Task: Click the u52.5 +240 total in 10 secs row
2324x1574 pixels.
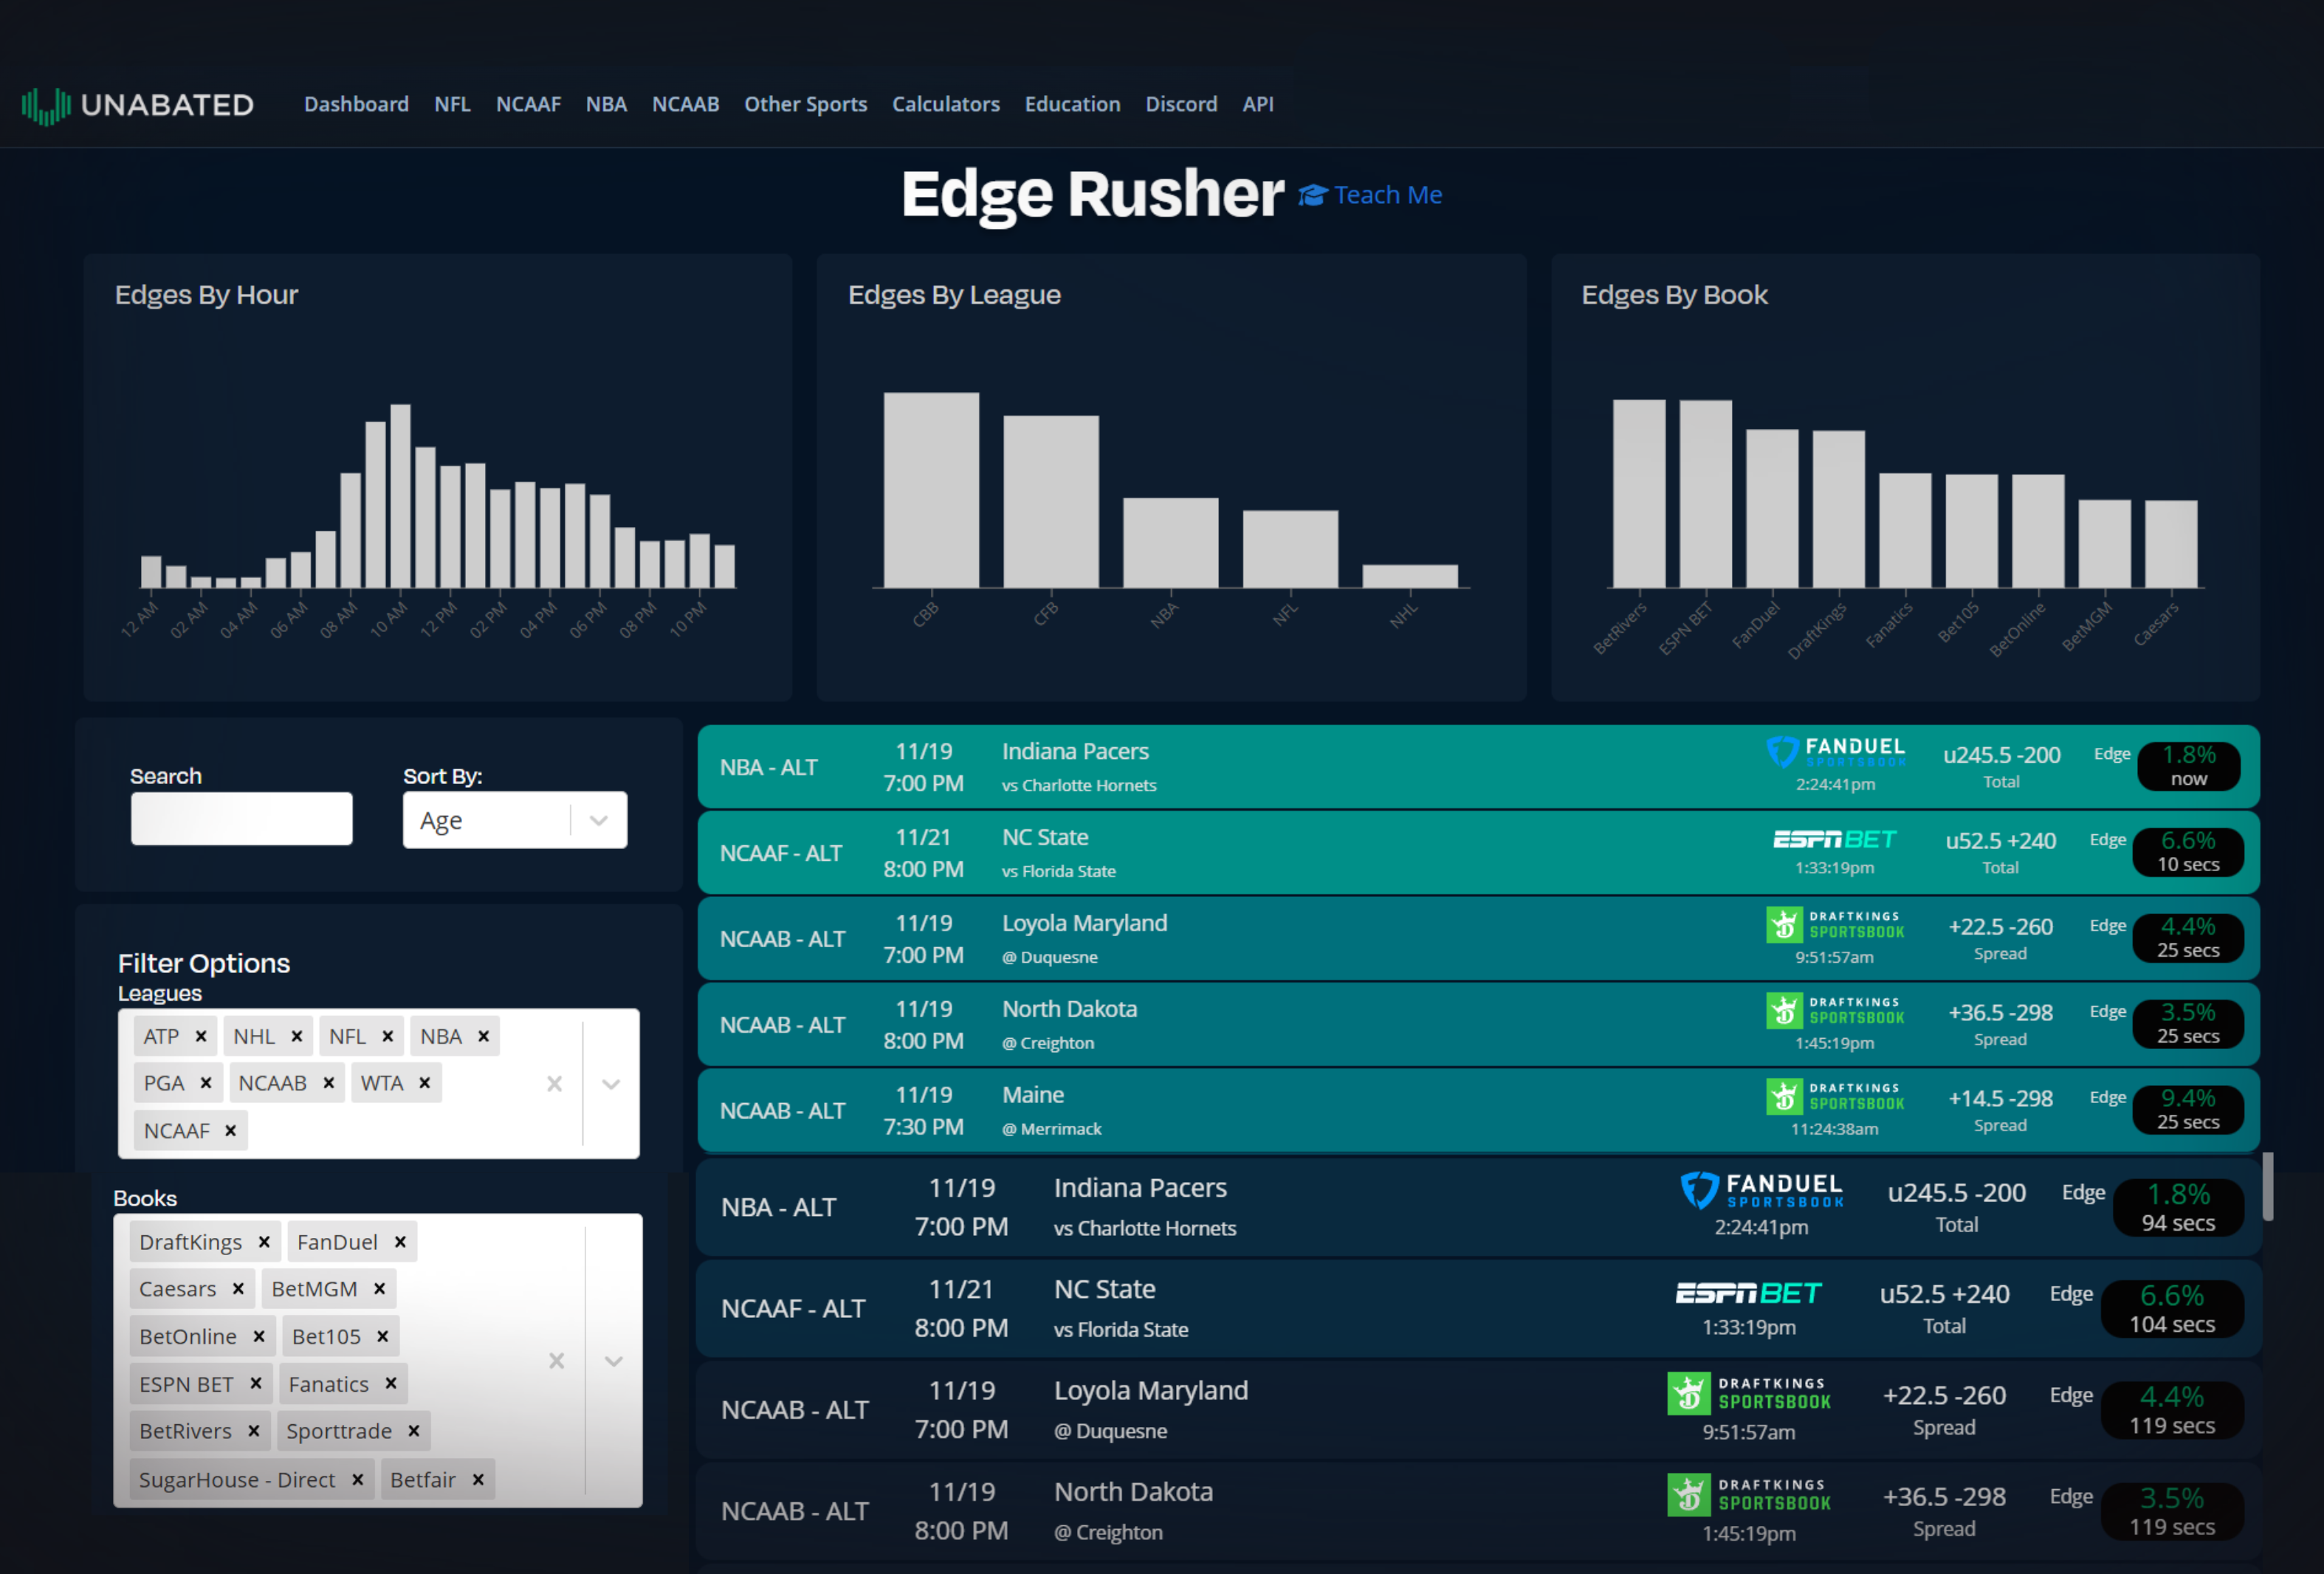Action: tap(2001, 841)
